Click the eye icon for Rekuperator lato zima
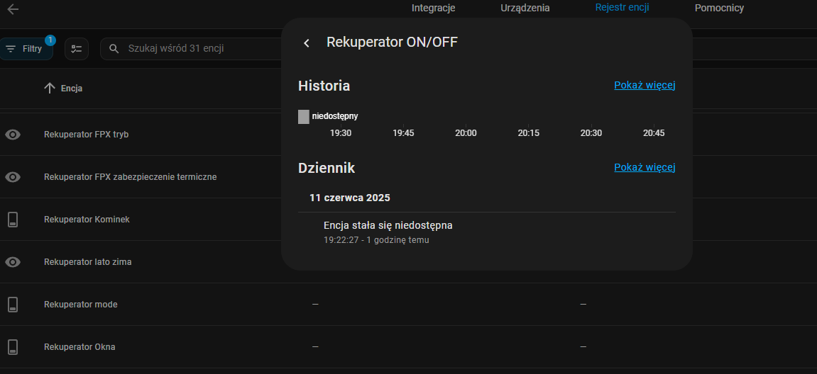Viewport: 817px width, 374px height. [x=13, y=262]
